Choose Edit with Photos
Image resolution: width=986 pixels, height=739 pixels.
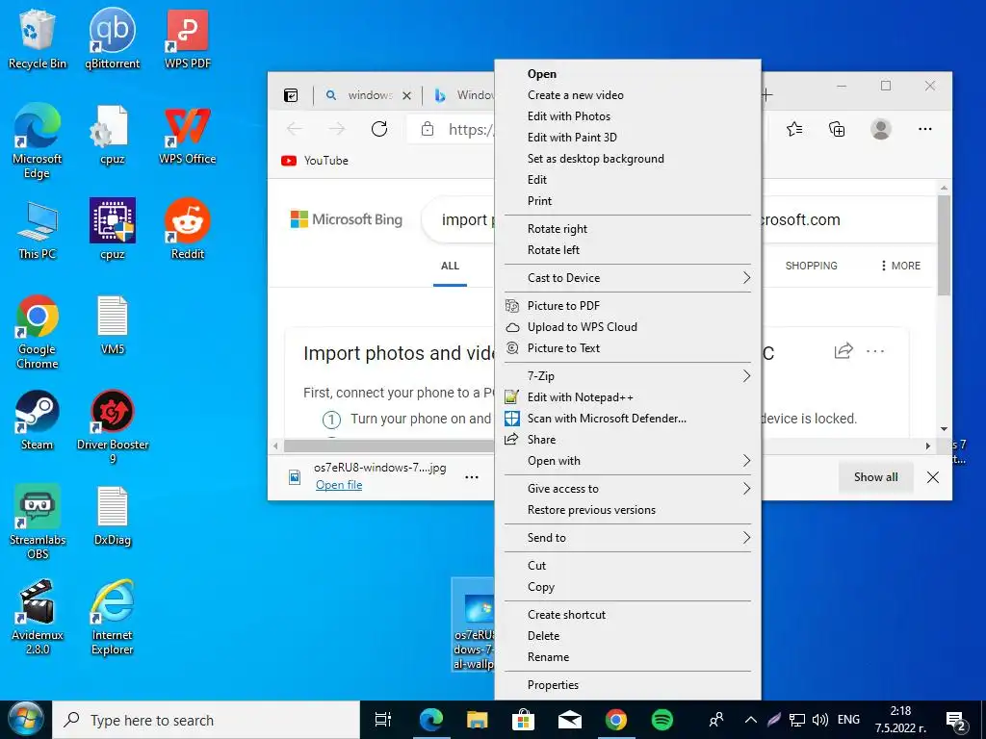pos(628,116)
